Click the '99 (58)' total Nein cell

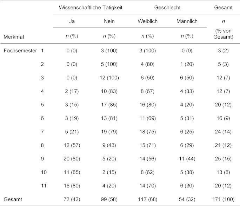(x=109, y=199)
